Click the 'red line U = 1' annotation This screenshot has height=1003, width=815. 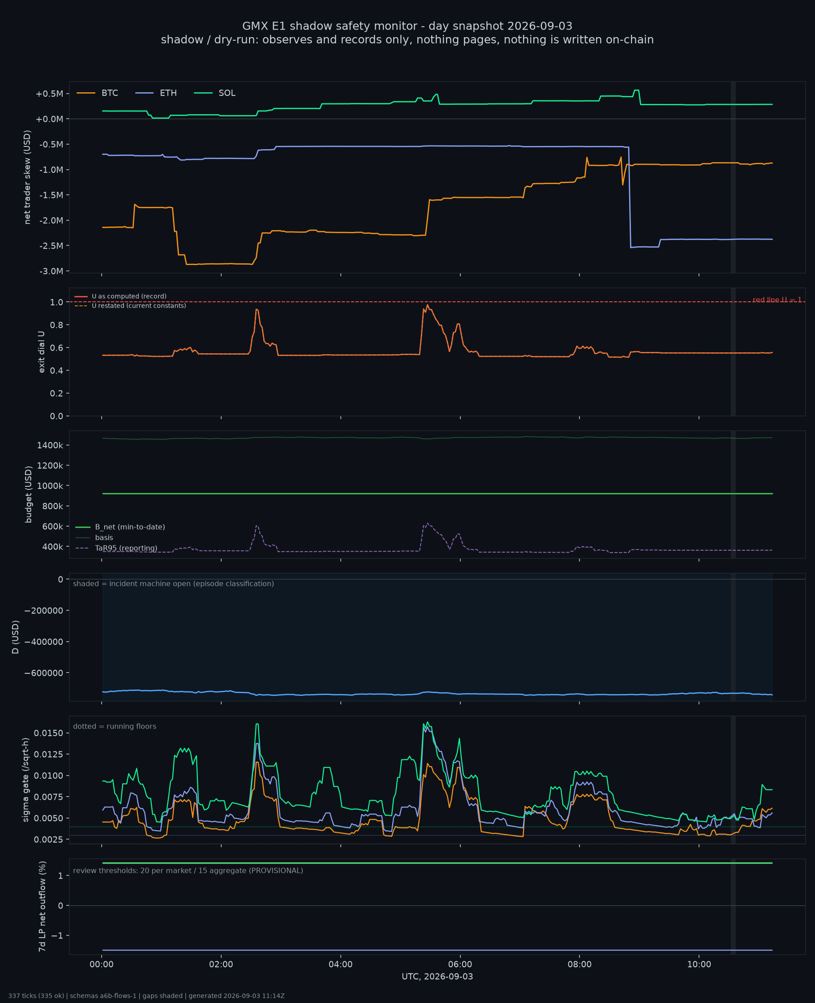pos(777,300)
